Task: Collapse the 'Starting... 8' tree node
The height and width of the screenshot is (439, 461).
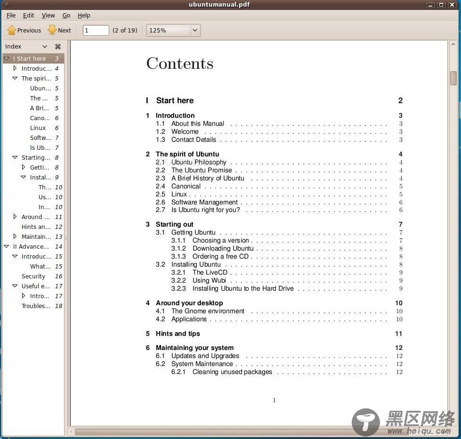Action: 15,157
